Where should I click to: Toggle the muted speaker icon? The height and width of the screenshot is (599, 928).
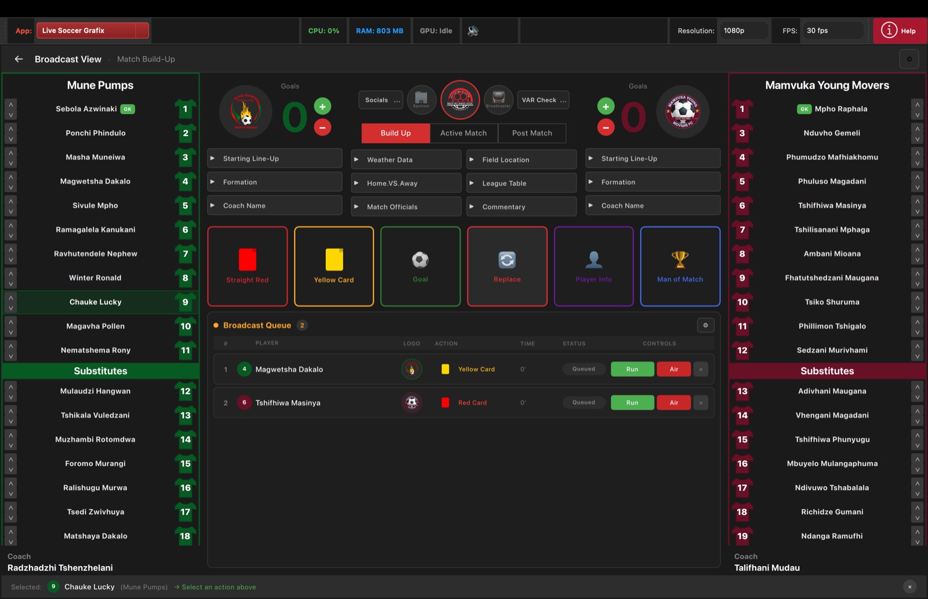click(x=473, y=31)
